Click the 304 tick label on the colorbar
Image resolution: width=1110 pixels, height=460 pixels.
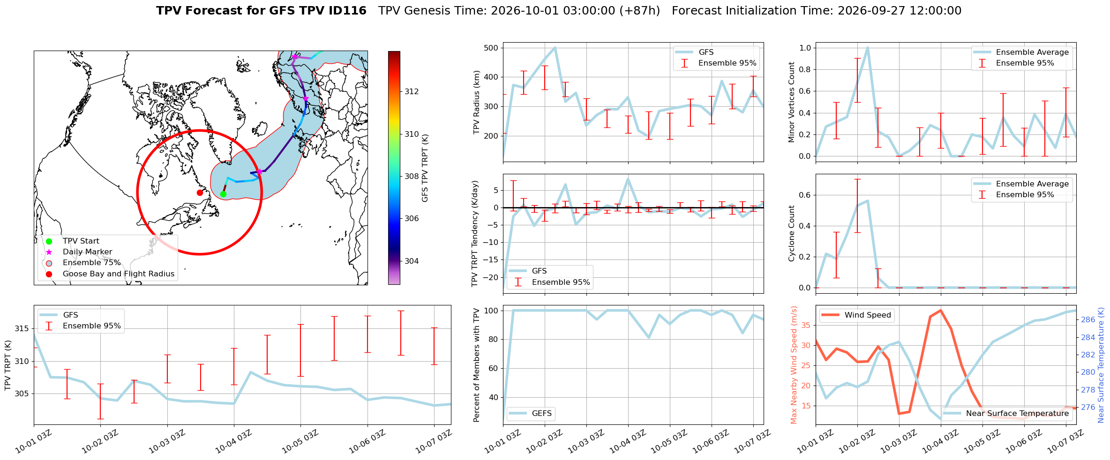[412, 261]
